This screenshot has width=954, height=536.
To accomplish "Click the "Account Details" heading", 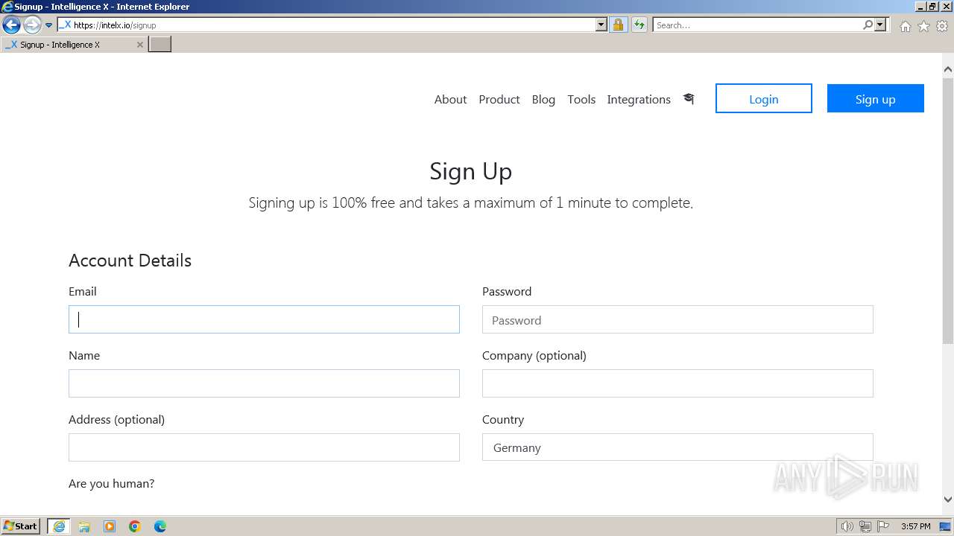I will [x=130, y=261].
